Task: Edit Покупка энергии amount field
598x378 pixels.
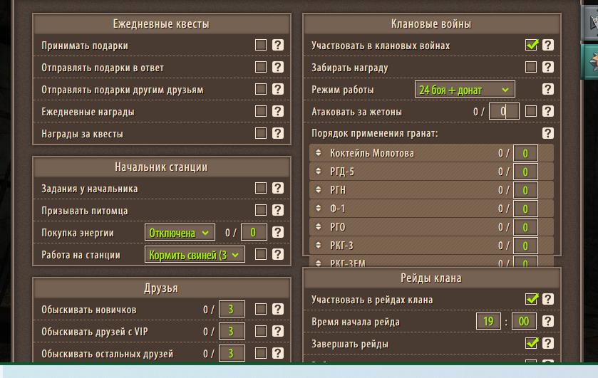Action: [x=254, y=233]
